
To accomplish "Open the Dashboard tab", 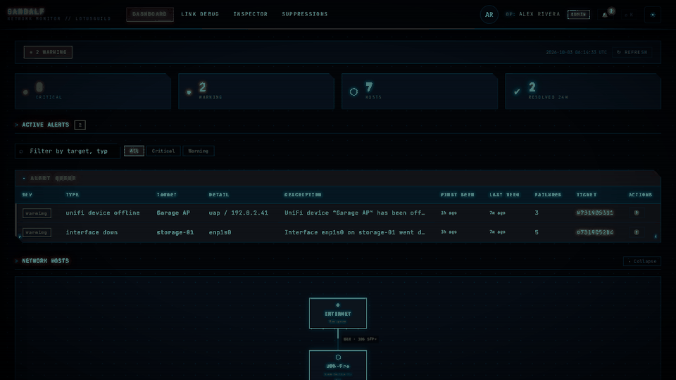I will point(149,14).
